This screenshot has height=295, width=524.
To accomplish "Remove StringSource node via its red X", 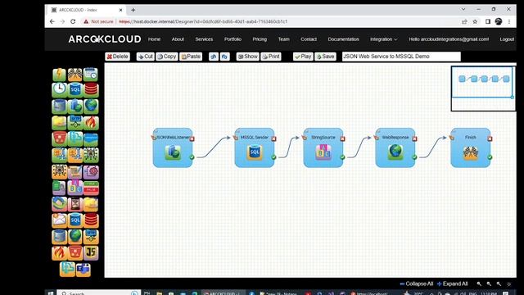I will pyautogui.click(x=342, y=138).
